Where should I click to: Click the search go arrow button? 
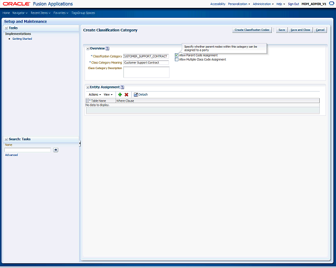[56, 150]
